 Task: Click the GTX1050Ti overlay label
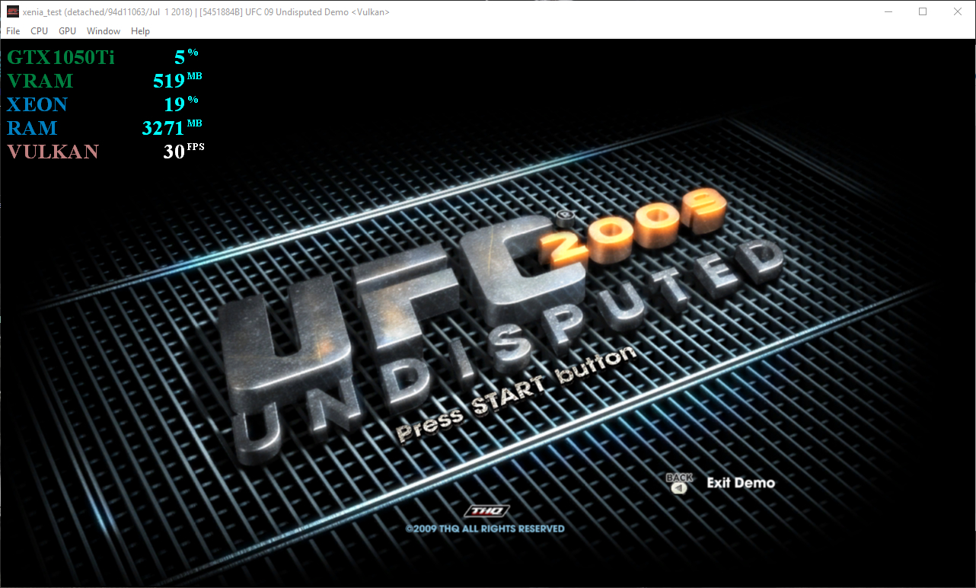[61, 57]
